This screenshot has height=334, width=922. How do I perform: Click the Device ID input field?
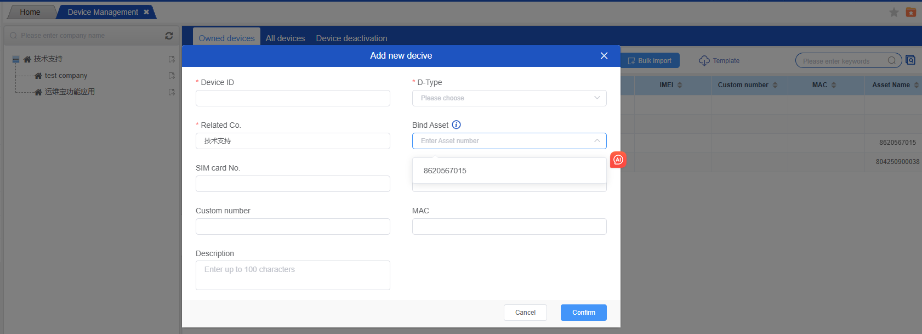[x=293, y=98]
